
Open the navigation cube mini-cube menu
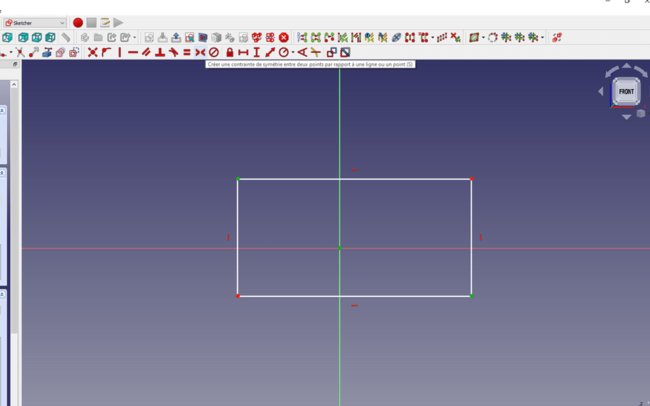click(x=641, y=113)
